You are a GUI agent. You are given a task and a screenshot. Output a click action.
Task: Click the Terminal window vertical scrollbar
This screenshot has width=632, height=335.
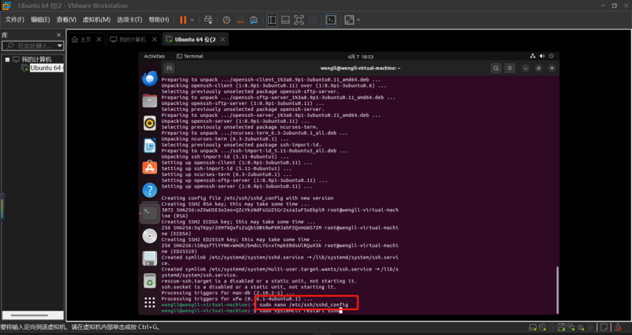click(557, 288)
